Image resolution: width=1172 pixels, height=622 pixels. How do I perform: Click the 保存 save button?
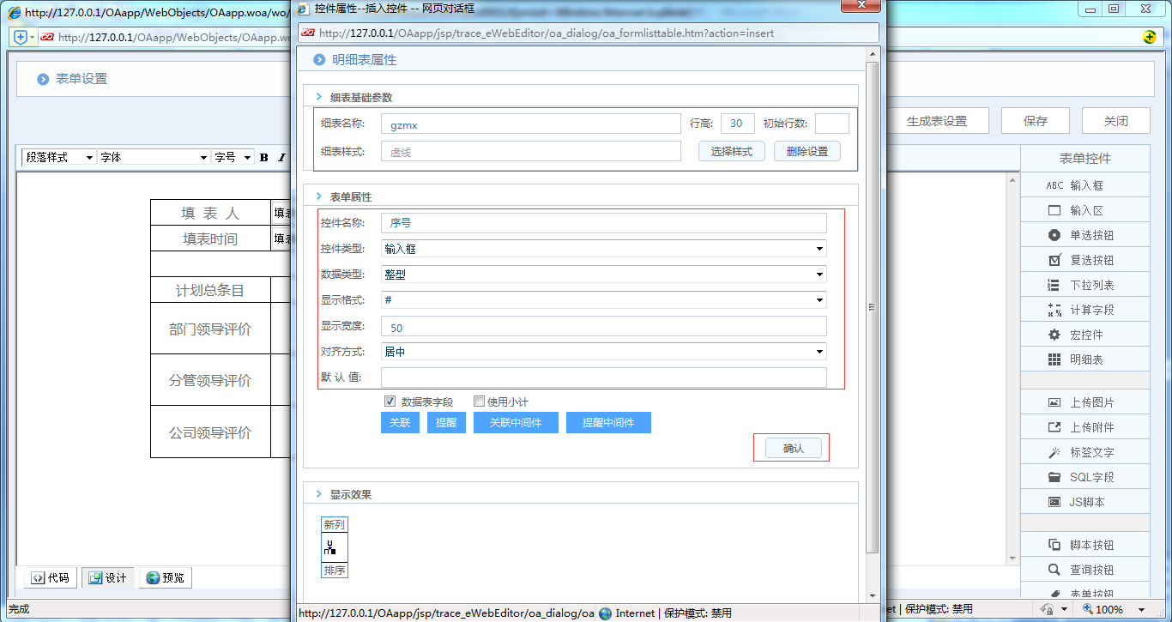1035,120
